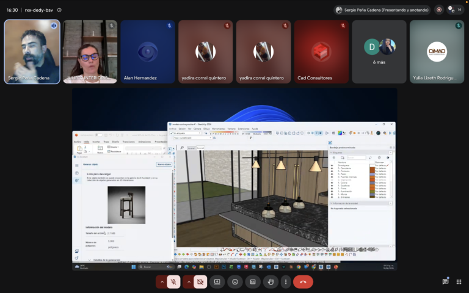Click the present screen button
This screenshot has width=469, height=293.
pyautogui.click(x=217, y=282)
